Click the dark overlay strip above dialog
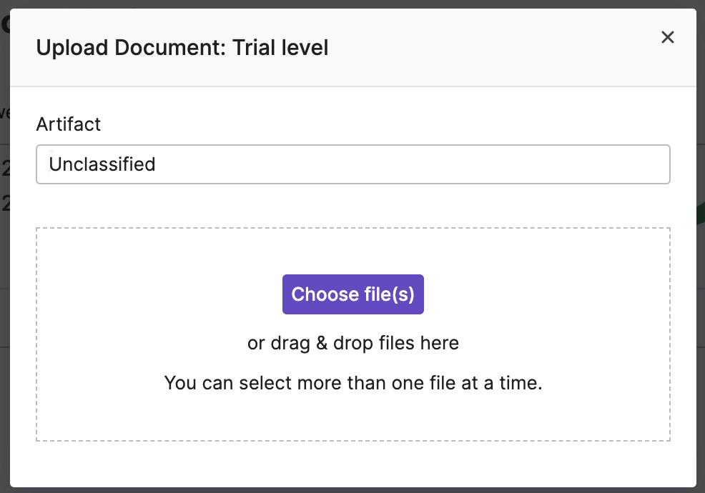The width and height of the screenshot is (705, 493). tap(353, 4)
